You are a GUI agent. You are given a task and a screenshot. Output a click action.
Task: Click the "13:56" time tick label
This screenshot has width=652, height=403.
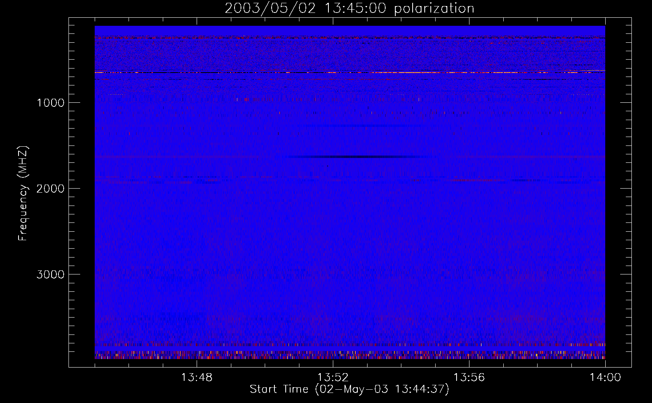pos(469,378)
